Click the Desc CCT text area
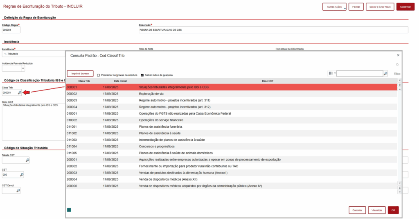The width and height of the screenshot is (419, 219). click(x=34, y=122)
